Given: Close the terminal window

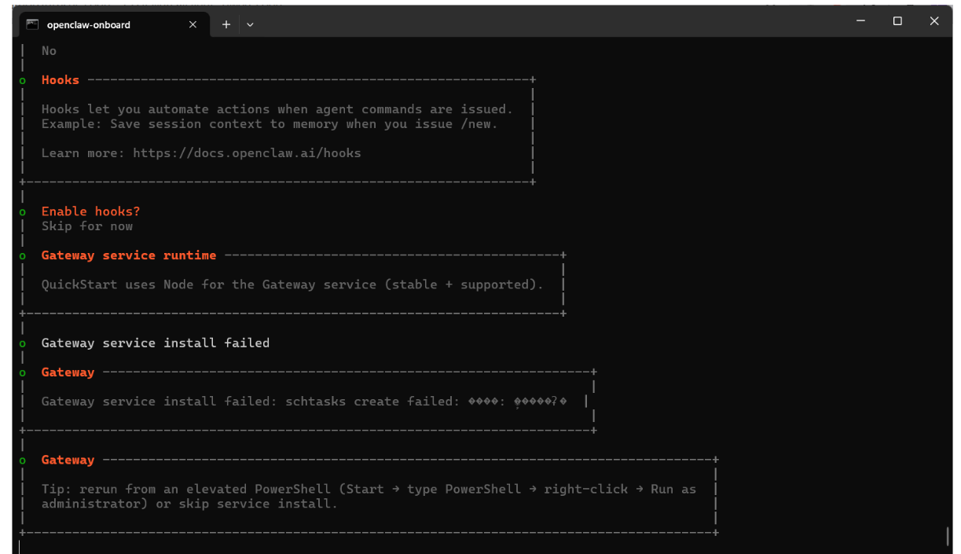Looking at the screenshot, I should pos(933,21).
